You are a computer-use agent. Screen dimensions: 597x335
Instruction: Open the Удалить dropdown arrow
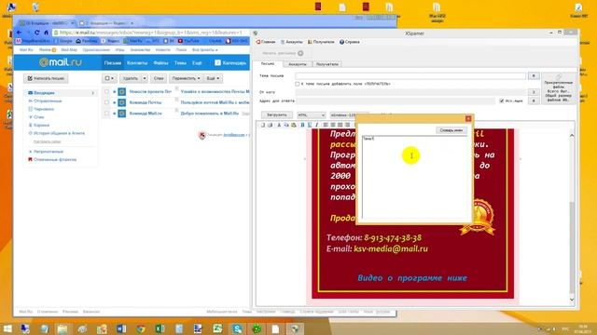(145, 78)
